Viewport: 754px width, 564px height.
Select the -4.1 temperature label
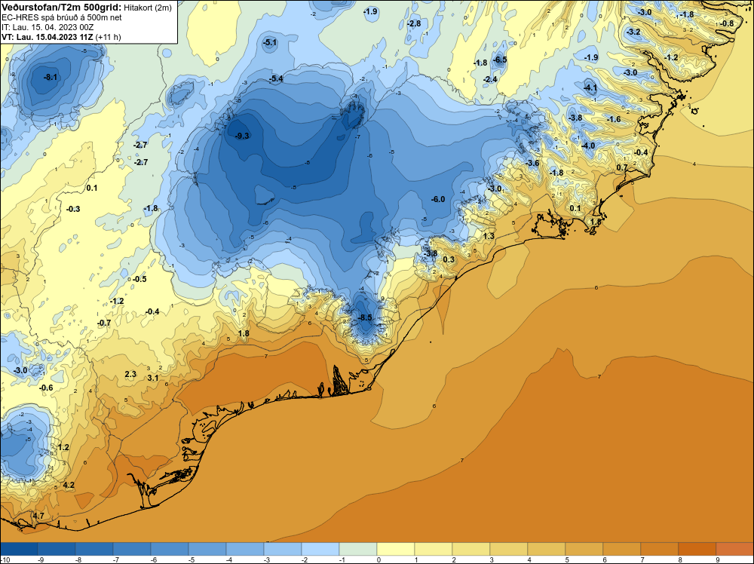pyautogui.click(x=590, y=87)
